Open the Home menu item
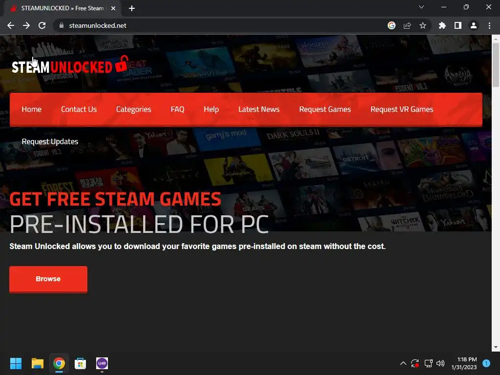Viewport: 500px width, 375px height. coord(32,109)
